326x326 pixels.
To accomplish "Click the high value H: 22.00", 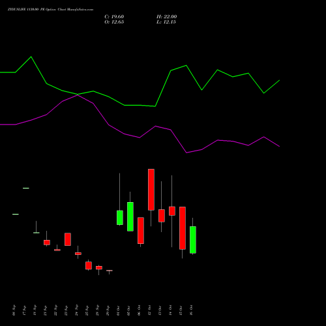I will (166, 17).
